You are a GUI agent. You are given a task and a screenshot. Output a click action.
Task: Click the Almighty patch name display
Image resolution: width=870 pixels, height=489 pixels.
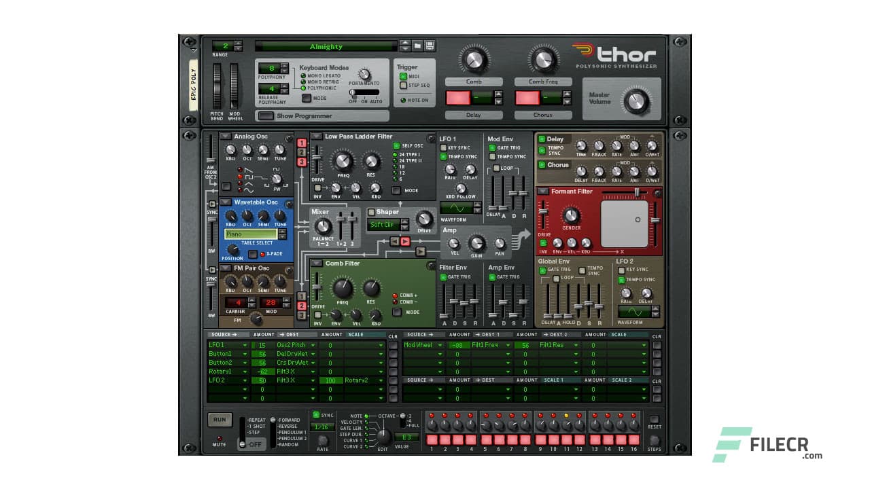[x=326, y=46]
